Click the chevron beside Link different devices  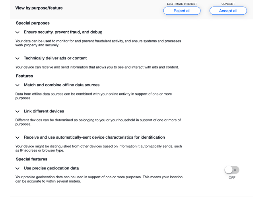[17, 111]
